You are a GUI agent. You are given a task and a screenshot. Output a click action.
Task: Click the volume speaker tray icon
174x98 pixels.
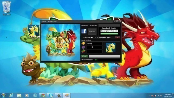[x=161, y=96]
